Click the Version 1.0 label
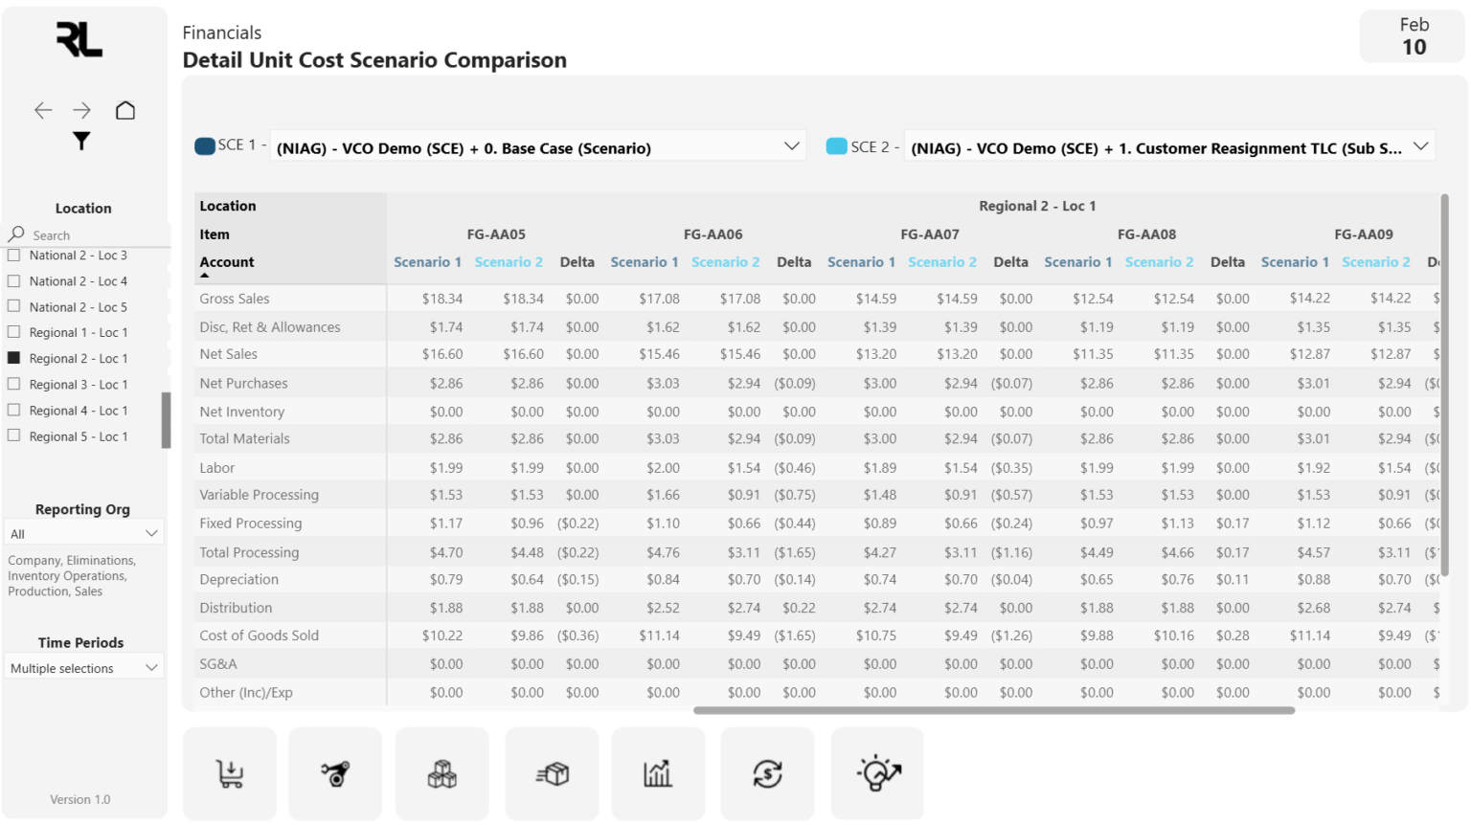The image size is (1471, 825). (x=80, y=799)
